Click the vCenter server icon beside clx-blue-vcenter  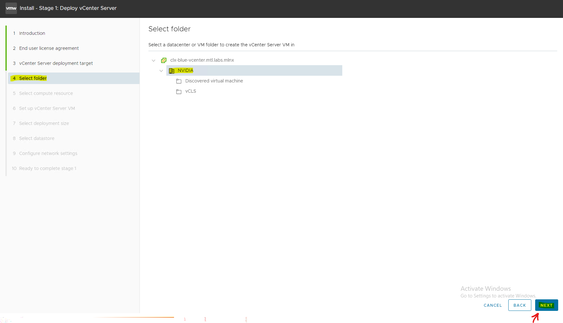pos(164,60)
